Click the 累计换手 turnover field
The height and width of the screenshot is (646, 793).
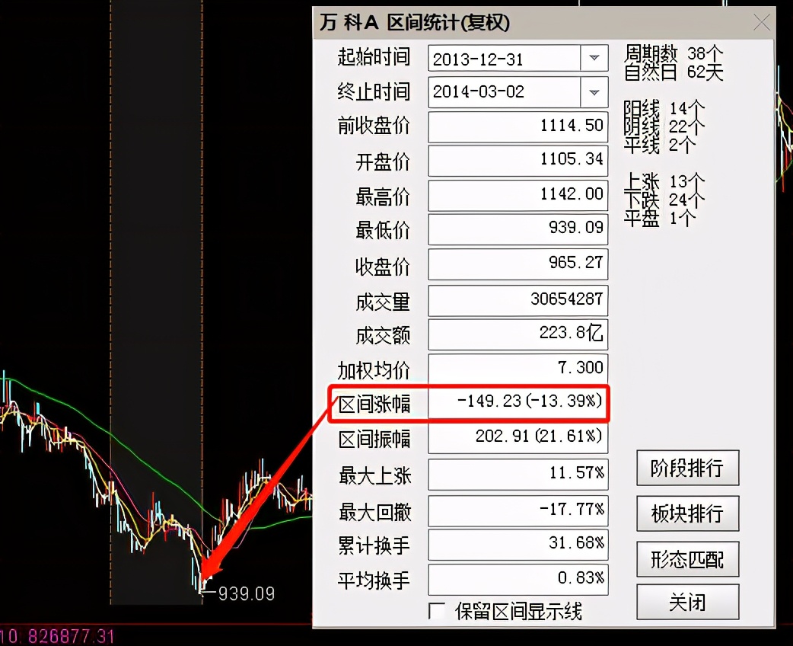click(518, 545)
